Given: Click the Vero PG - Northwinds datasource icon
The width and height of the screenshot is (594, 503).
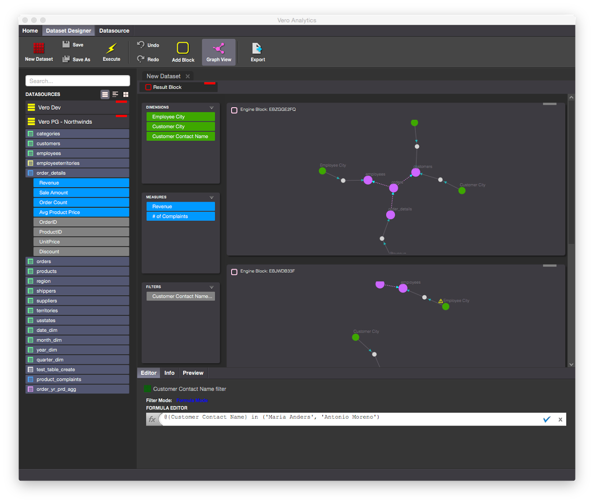Looking at the screenshot, I should (31, 122).
